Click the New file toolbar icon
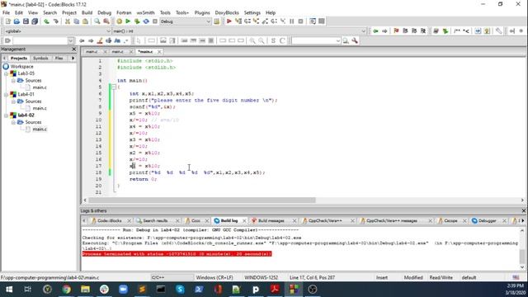Screen dimensions: 528x297 7,21
